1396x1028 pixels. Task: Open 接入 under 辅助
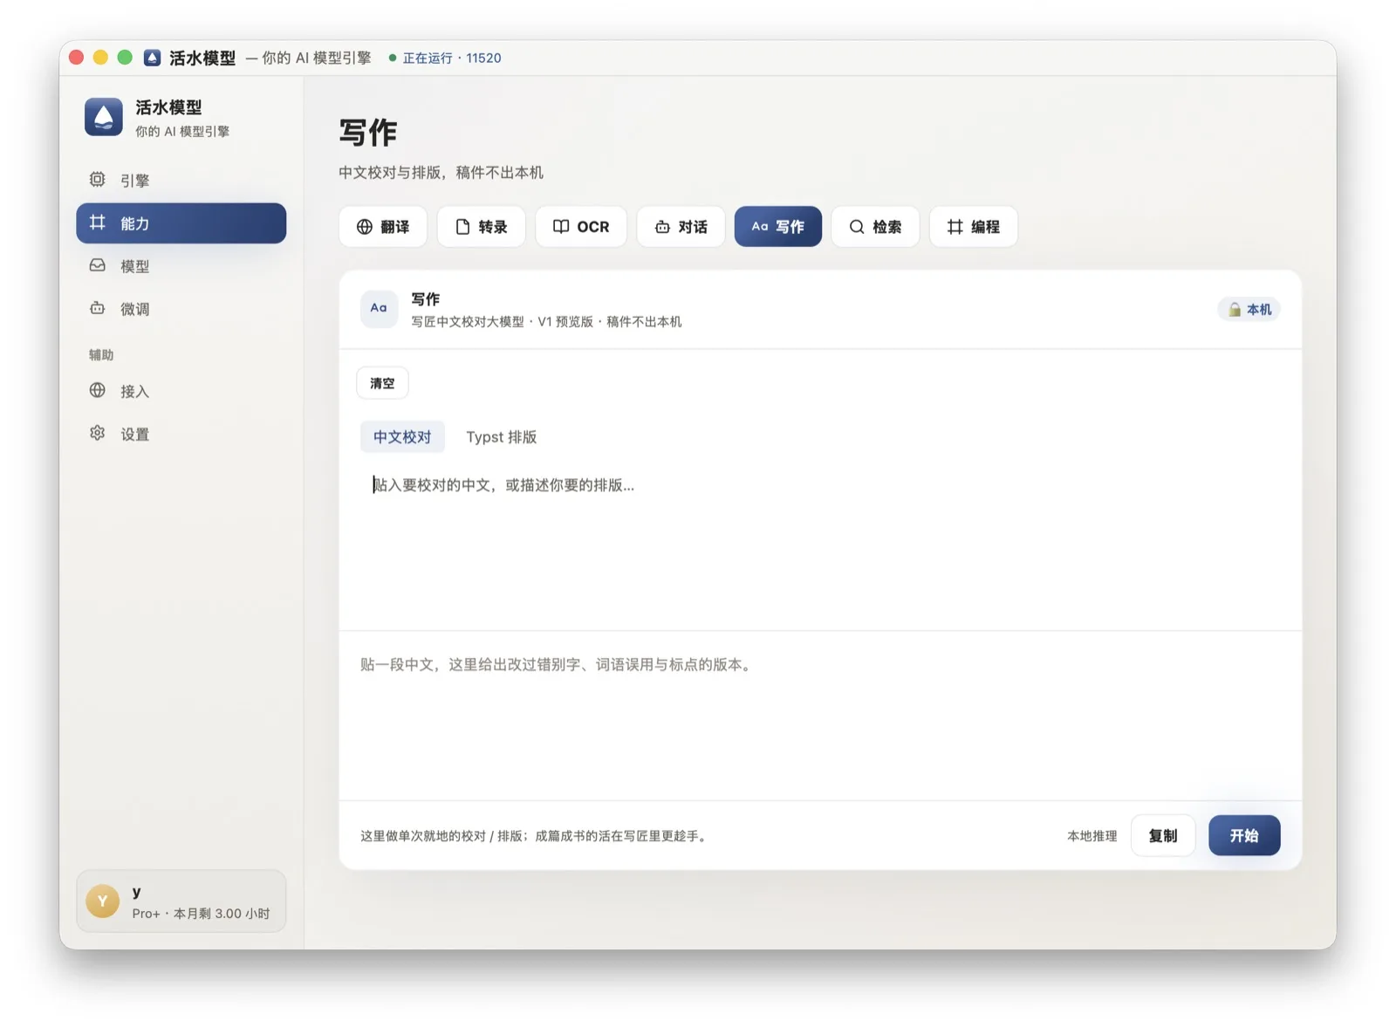click(x=181, y=391)
